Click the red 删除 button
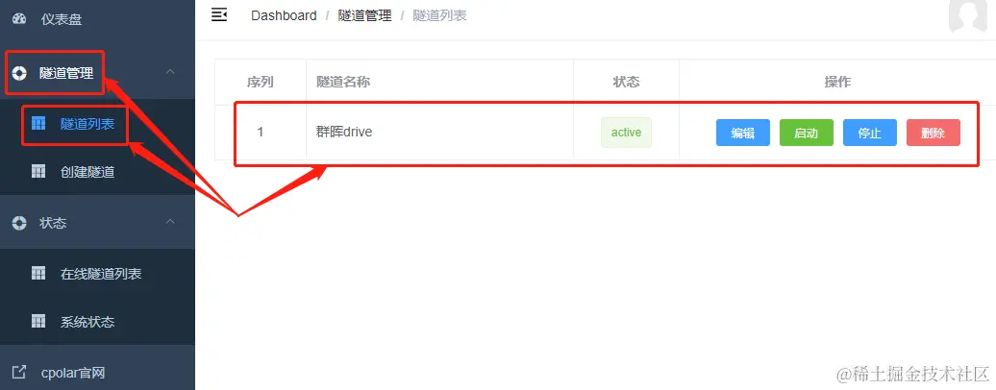This screenshot has height=390, width=996. coord(934,133)
